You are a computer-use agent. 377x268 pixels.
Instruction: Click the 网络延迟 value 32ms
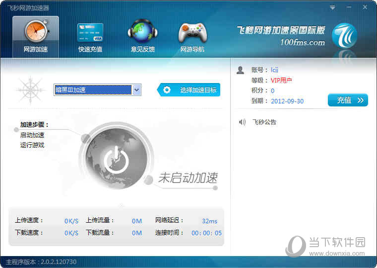[209, 221]
